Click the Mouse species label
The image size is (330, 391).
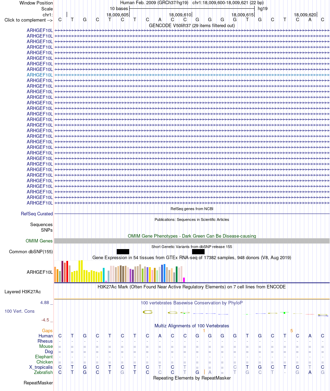pyautogui.click(x=46, y=346)
